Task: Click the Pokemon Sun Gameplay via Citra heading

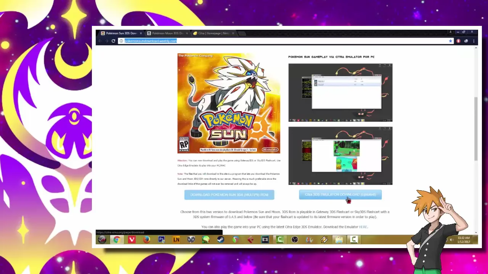Action: (331, 57)
